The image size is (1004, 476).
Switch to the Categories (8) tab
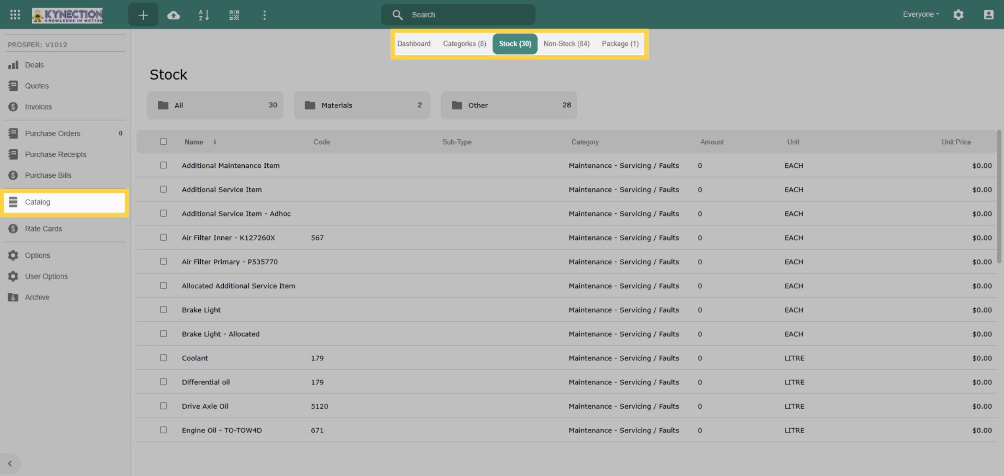(x=464, y=44)
